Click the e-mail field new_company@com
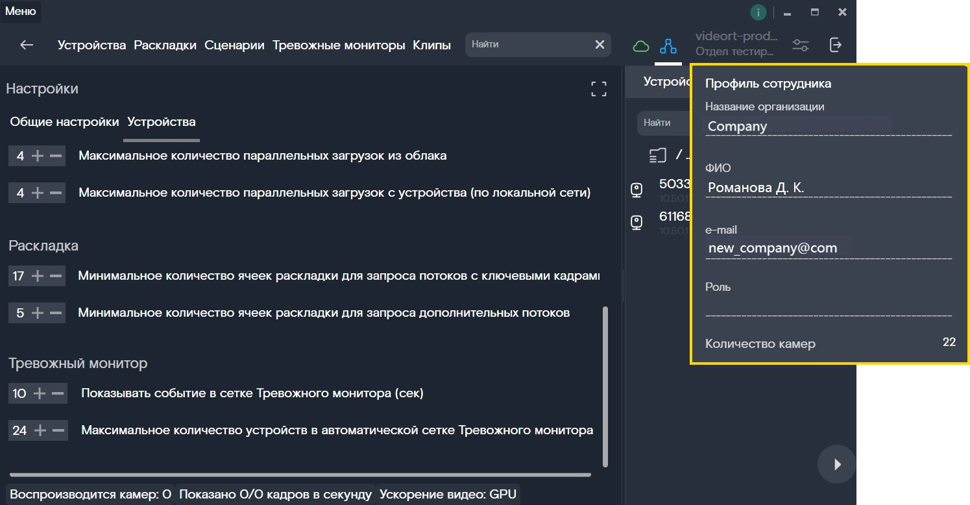 pyautogui.click(x=829, y=248)
